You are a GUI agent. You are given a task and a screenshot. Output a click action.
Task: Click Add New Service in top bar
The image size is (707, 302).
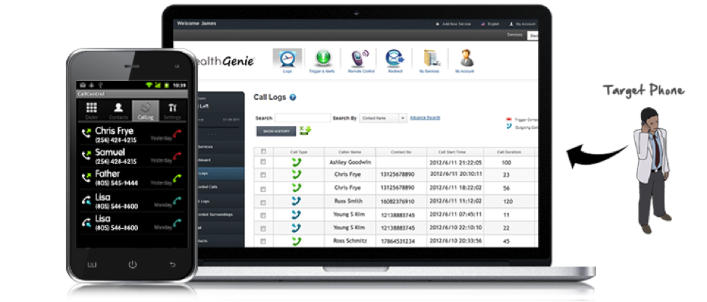point(453,24)
